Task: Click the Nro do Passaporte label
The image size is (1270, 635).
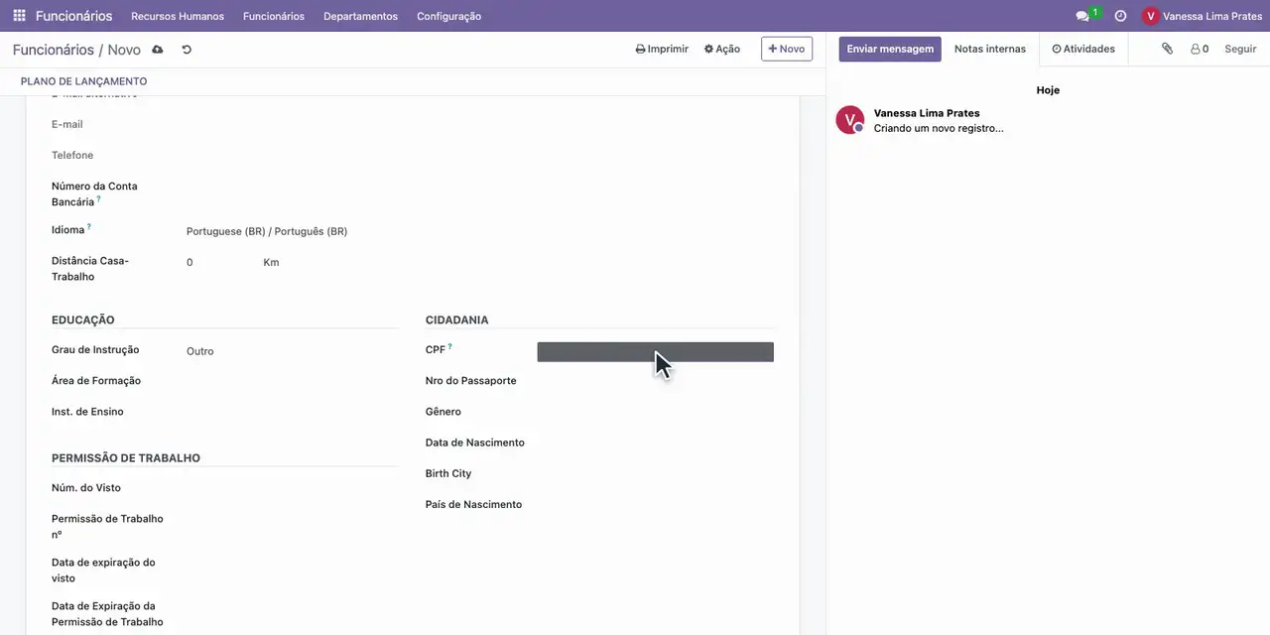Action: (471, 380)
